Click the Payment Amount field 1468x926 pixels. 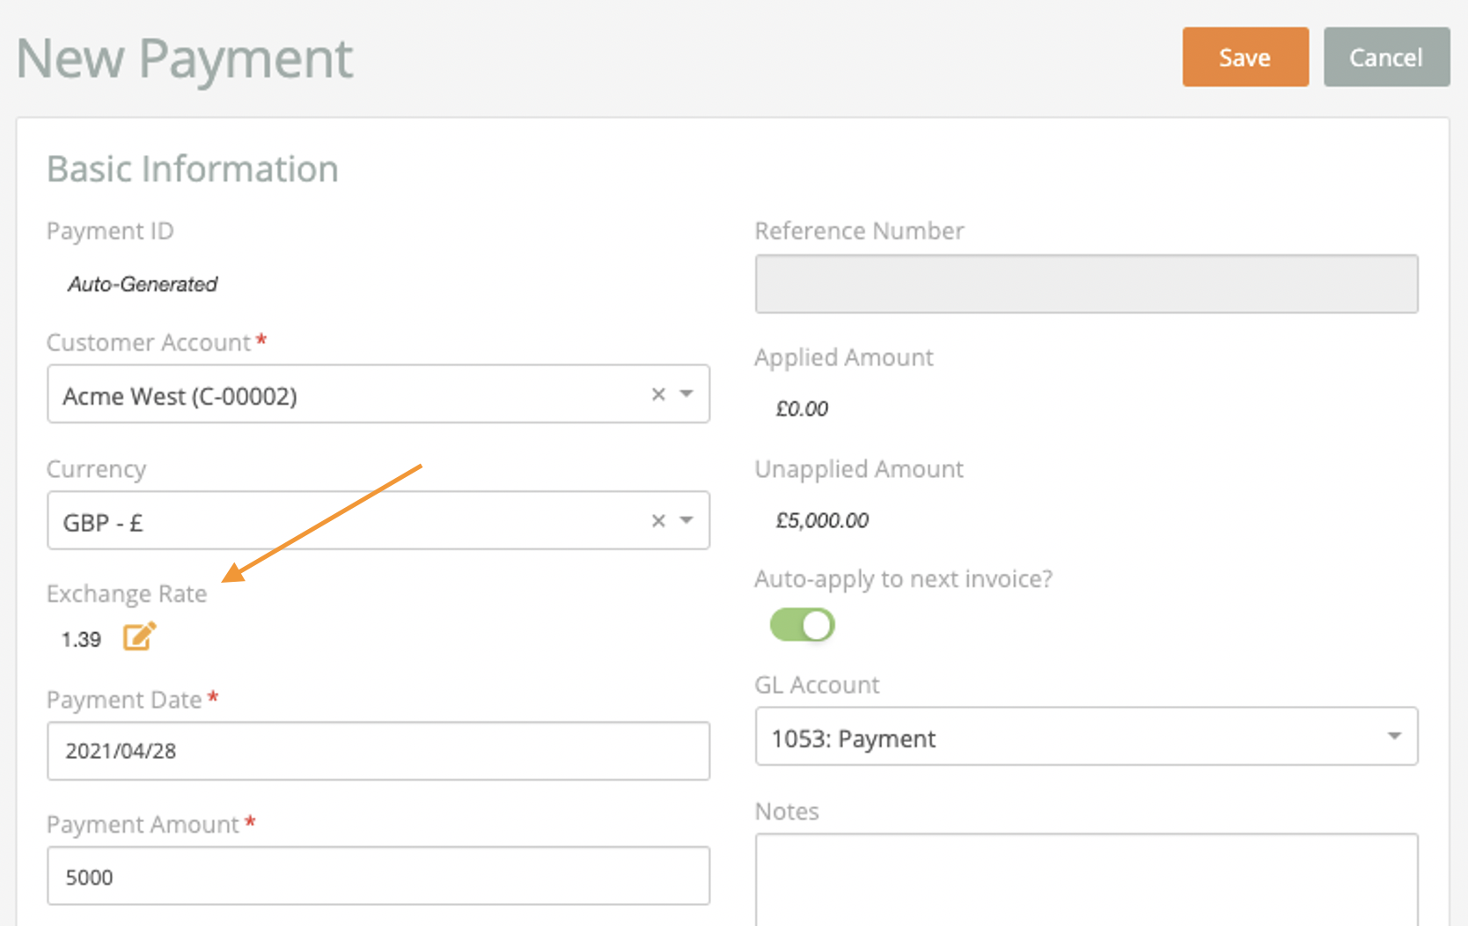(x=378, y=876)
